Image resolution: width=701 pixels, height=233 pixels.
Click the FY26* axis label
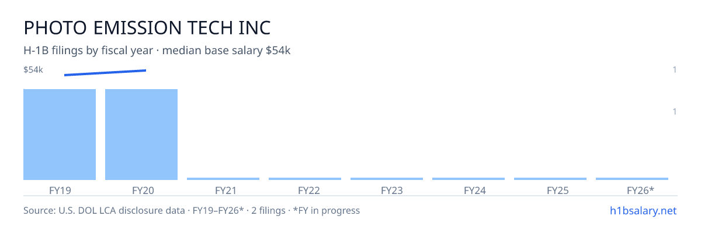[640, 190]
